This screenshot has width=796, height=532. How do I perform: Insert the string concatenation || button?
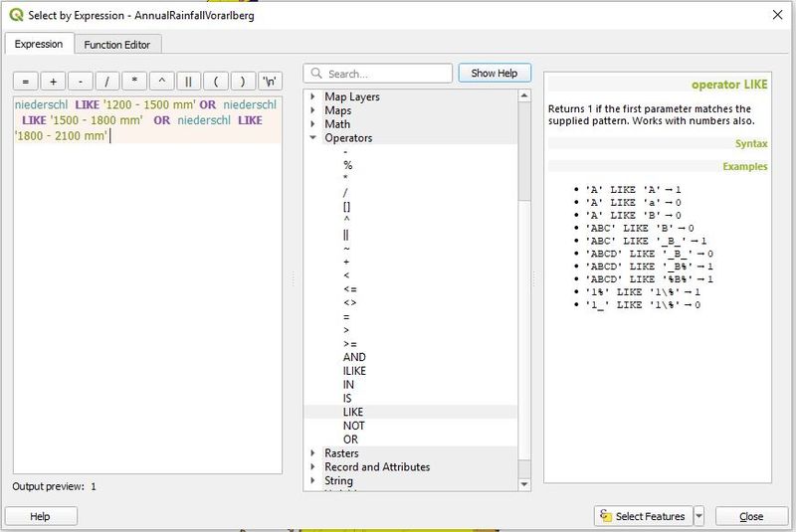tap(188, 81)
